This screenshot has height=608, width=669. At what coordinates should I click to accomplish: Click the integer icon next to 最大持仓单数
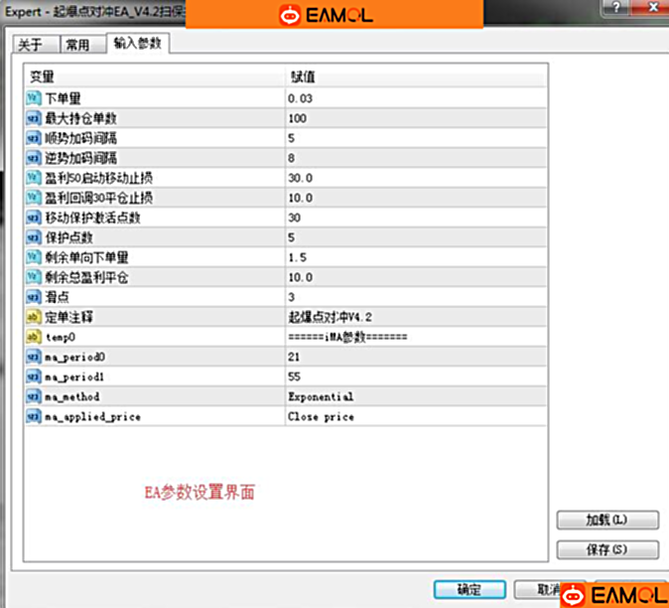tap(34, 117)
